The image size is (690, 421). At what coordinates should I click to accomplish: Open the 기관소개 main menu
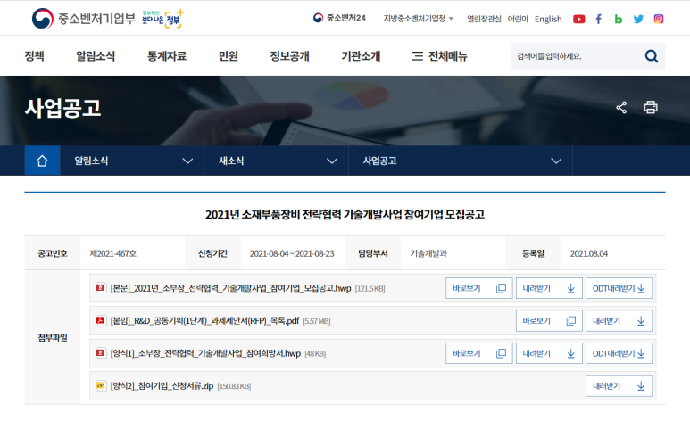tap(361, 56)
